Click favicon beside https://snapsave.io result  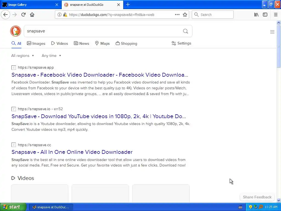click(14, 109)
